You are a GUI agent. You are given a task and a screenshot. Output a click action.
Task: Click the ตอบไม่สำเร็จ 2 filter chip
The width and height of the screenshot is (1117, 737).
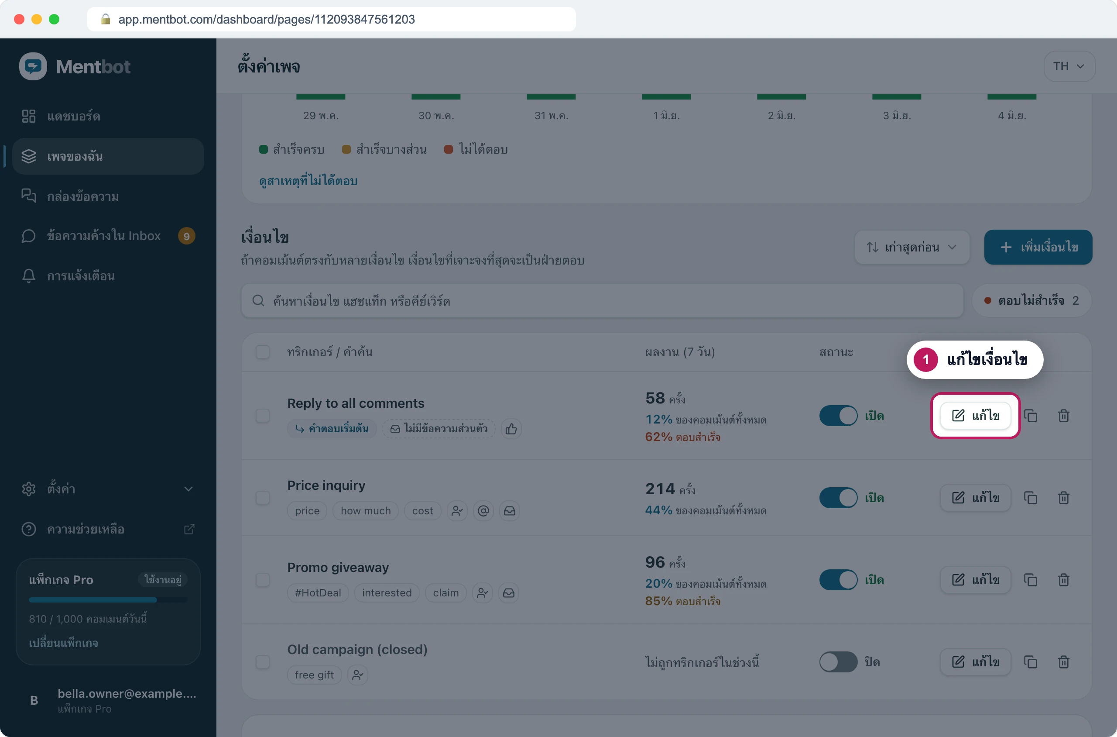point(1031,300)
